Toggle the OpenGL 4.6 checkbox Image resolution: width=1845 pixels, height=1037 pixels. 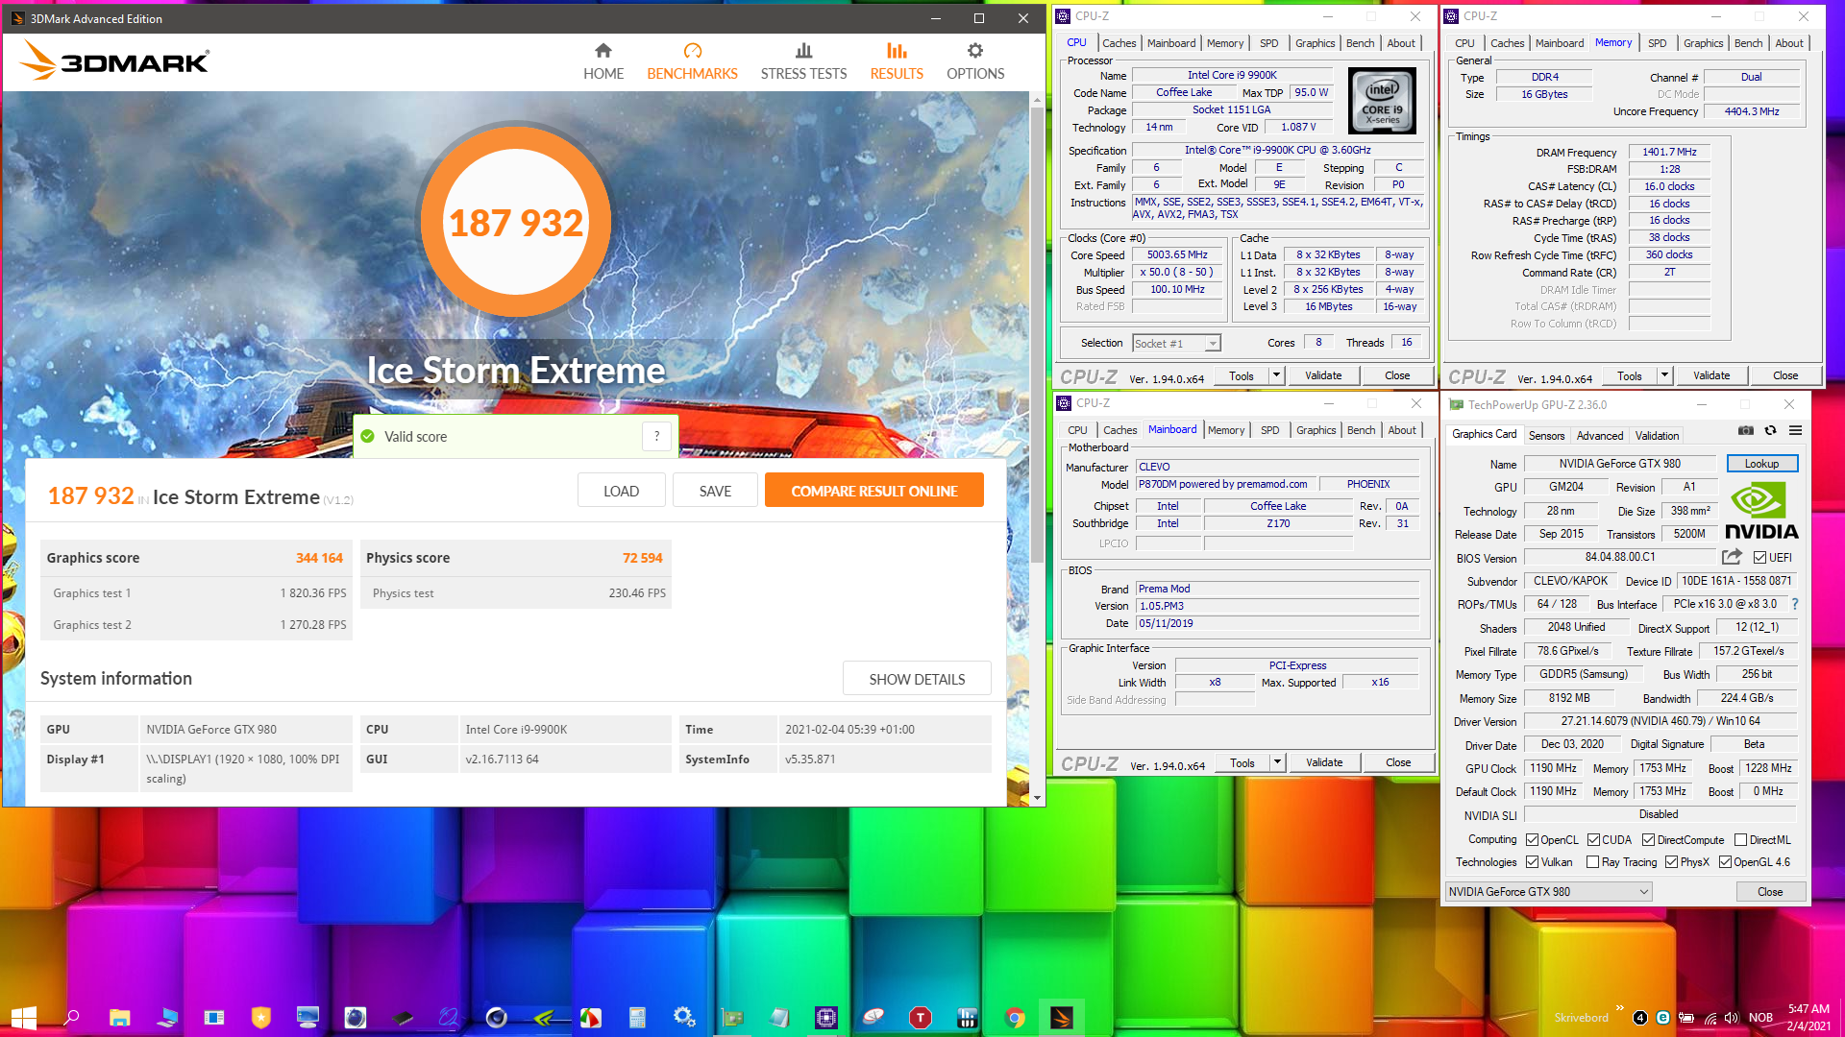point(1725,861)
